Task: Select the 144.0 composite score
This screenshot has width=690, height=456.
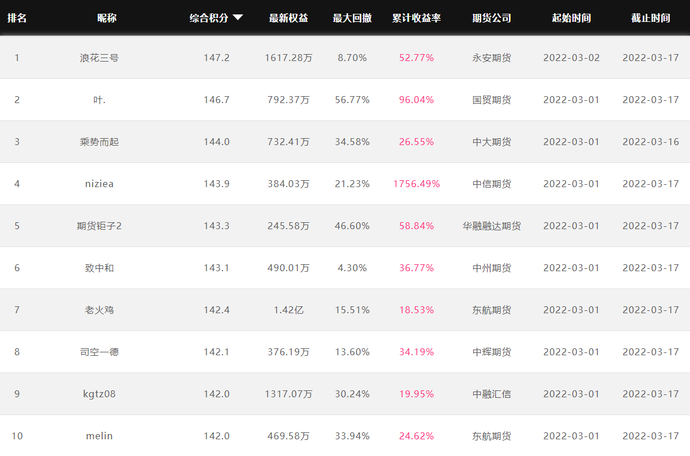Action: pyautogui.click(x=217, y=142)
